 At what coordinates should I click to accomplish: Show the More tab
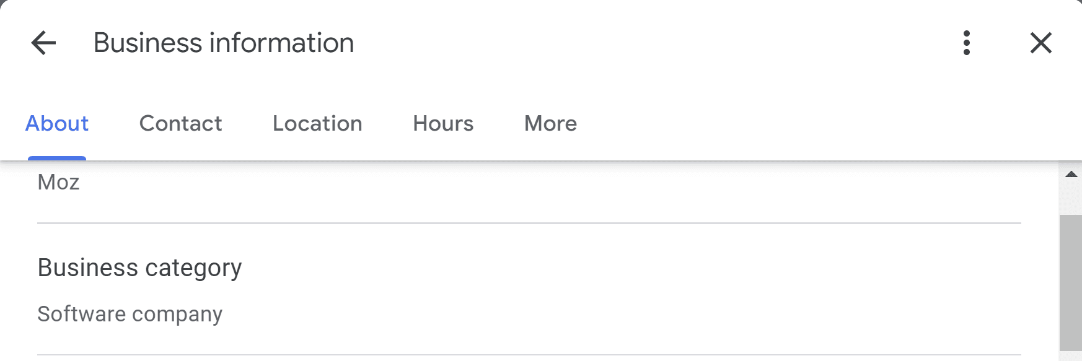550,124
